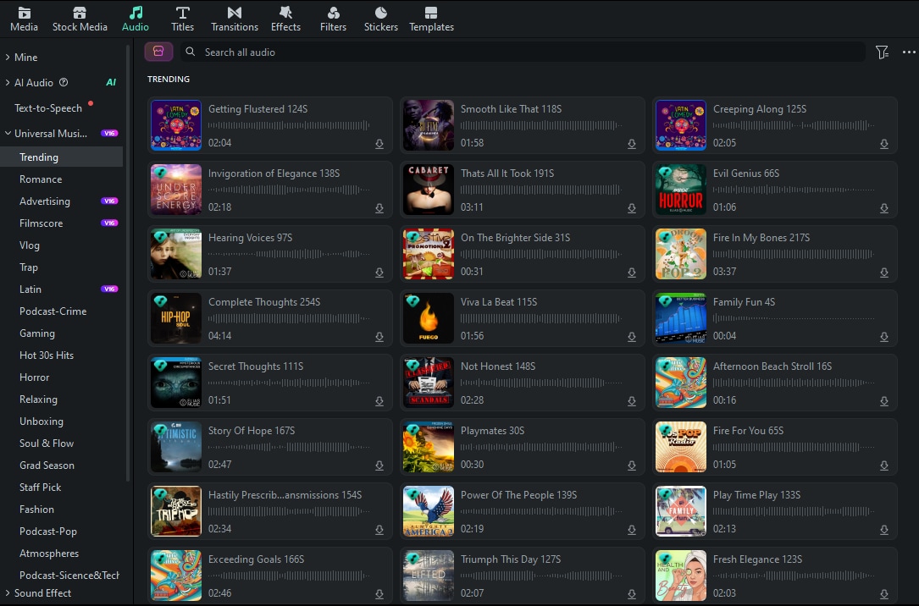This screenshot has width=919, height=606.
Task: Collapse the Universal Music section
Action: [8, 133]
